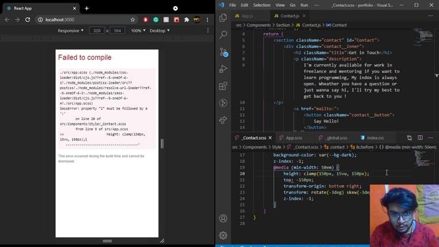Switch to the _global.scss tab
Screen dimensions: 439x247
[336, 138]
